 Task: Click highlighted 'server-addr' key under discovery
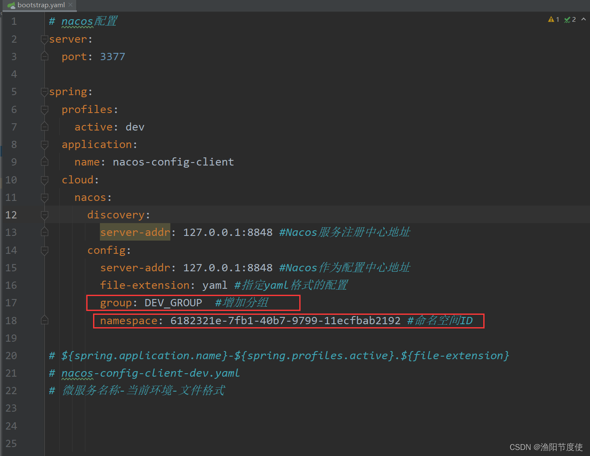click(x=135, y=232)
